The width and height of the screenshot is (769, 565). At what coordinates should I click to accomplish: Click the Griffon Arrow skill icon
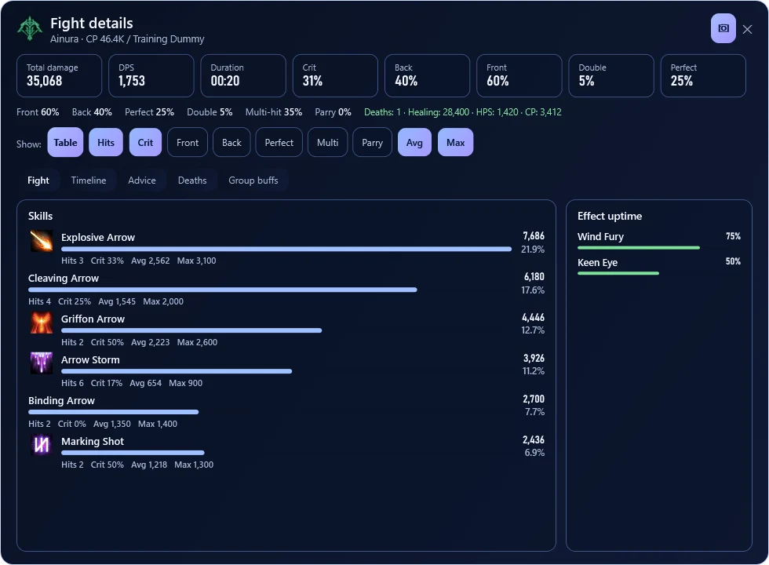point(42,323)
